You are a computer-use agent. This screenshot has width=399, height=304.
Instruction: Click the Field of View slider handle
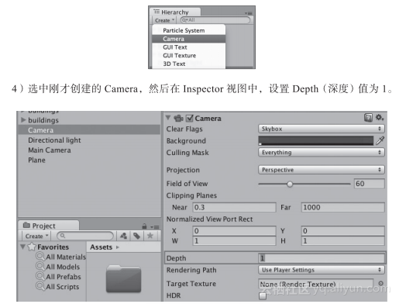point(290,184)
